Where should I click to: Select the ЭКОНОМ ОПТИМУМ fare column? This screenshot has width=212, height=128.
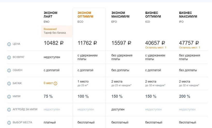pos(85,15)
